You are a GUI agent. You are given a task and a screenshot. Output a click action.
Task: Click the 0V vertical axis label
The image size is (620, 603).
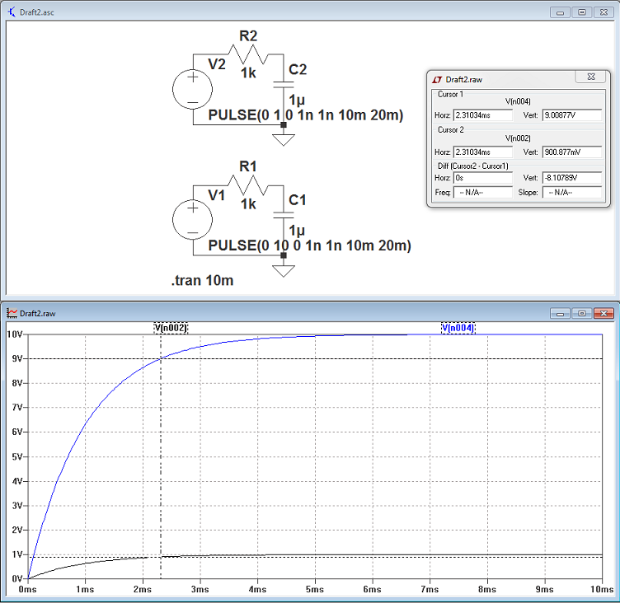click(17, 578)
